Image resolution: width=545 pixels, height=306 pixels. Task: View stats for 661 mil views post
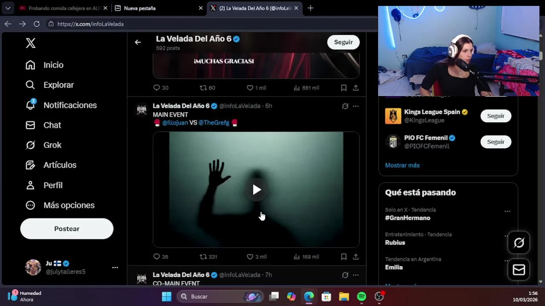click(306, 88)
